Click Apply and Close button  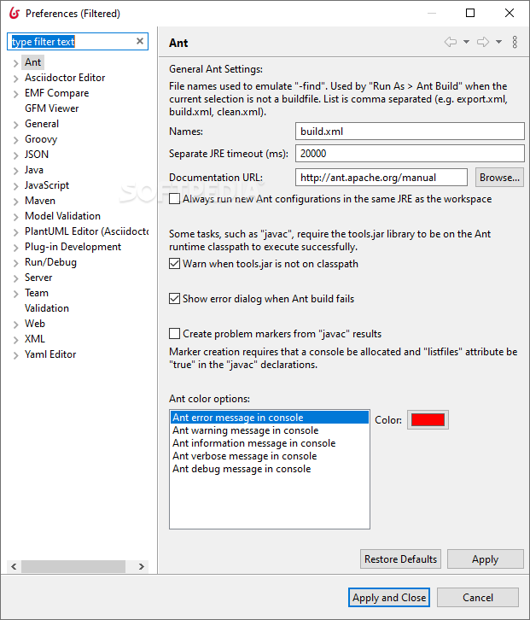pyautogui.click(x=389, y=597)
